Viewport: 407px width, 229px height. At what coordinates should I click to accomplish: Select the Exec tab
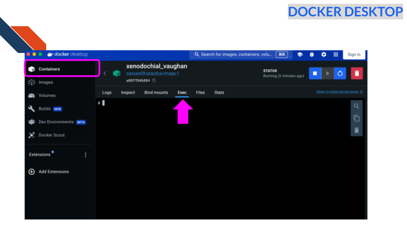click(x=182, y=92)
